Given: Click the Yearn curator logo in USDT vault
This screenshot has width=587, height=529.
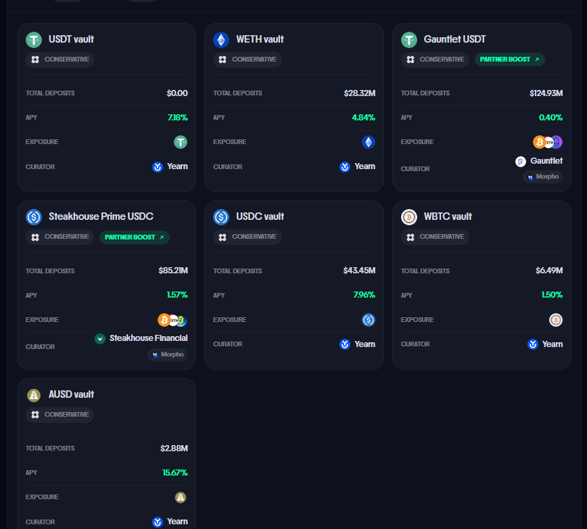Looking at the screenshot, I should [x=158, y=166].
